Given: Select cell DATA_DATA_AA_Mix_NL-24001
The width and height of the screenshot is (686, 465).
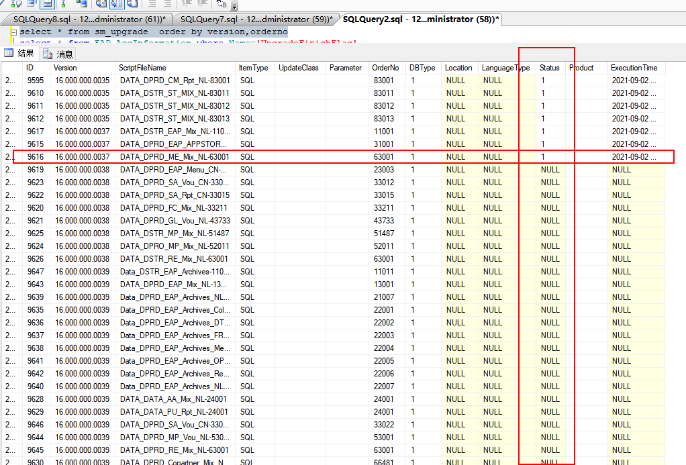Looking at the screenshot, I should coord(175,399).
